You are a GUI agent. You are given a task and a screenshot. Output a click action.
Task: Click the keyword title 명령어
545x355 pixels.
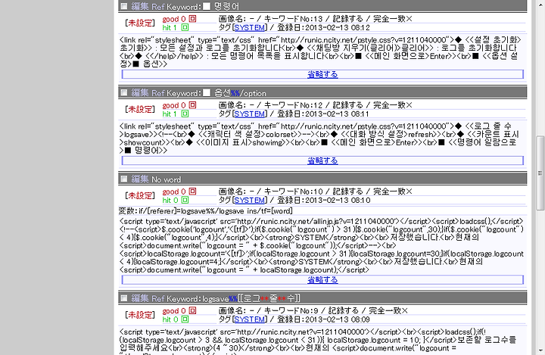(x=226, y=6)
